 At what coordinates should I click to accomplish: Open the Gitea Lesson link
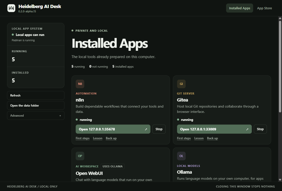click(199, 138)
